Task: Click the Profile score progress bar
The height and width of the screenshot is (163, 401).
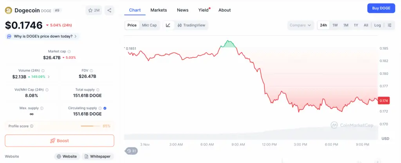Action: (x=90, y=126)
